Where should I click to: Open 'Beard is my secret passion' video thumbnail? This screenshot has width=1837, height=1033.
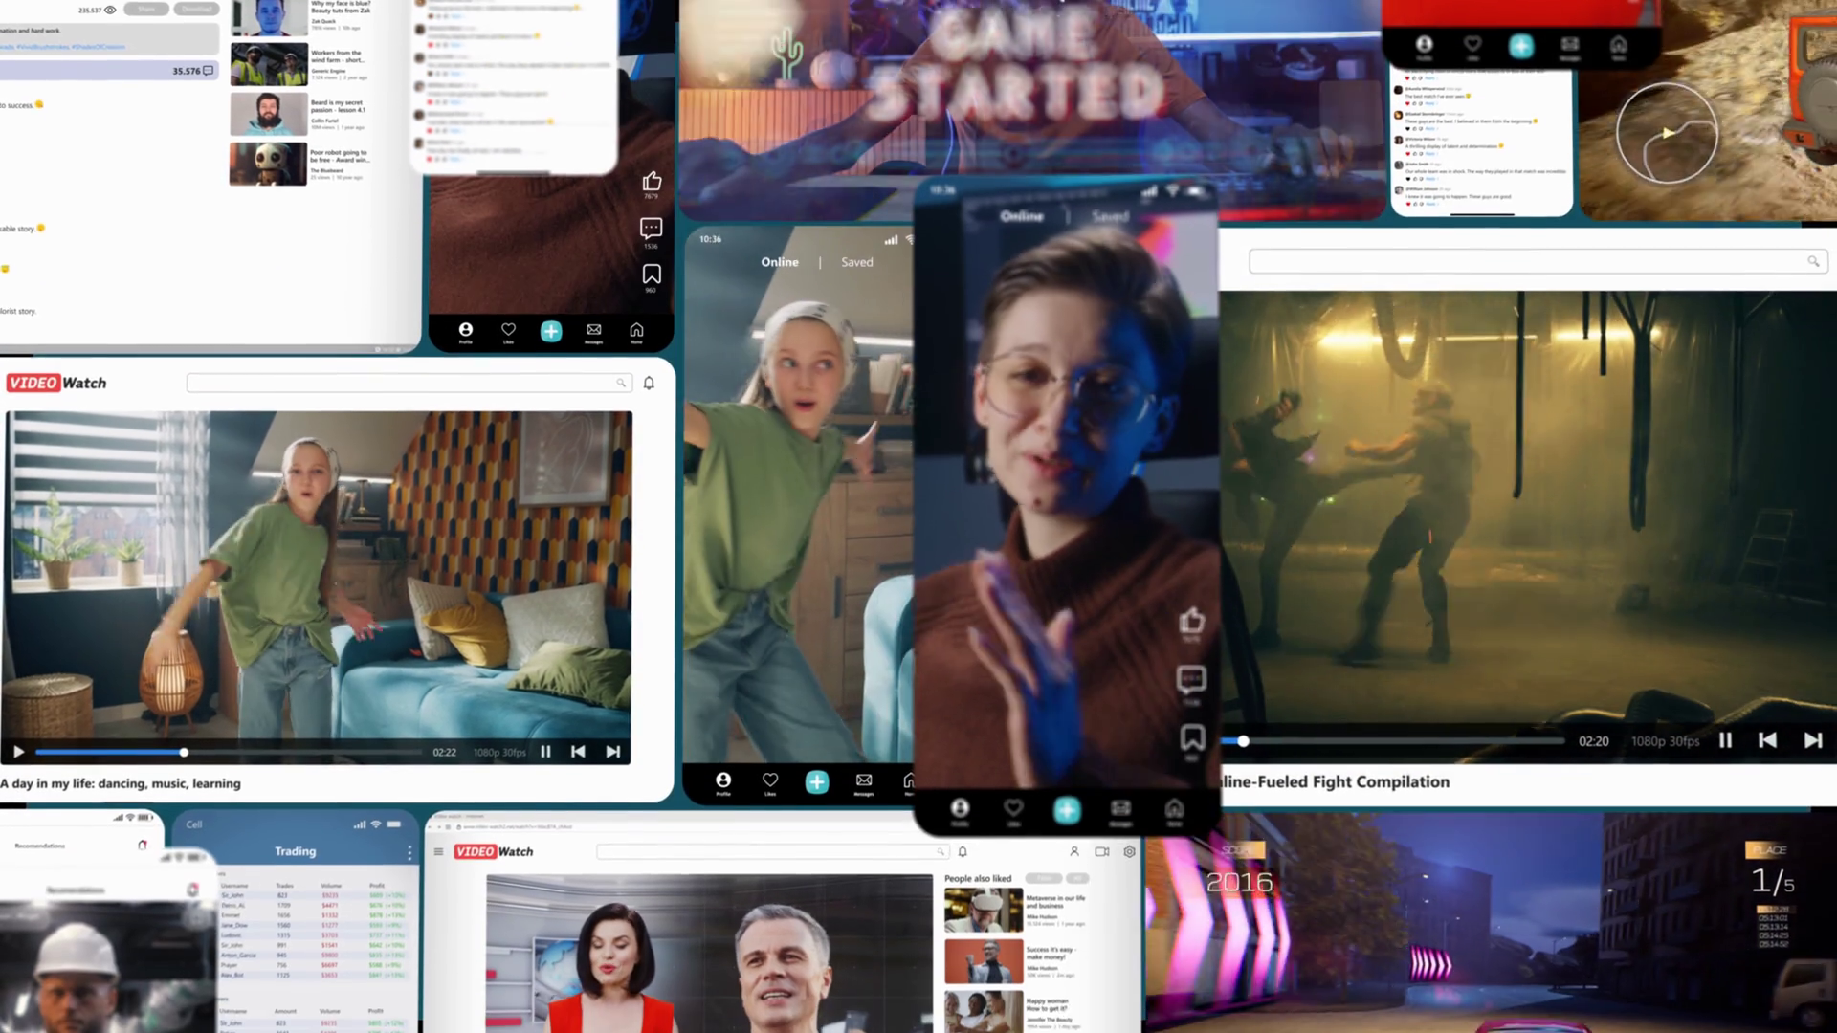(x=268, y=114)
